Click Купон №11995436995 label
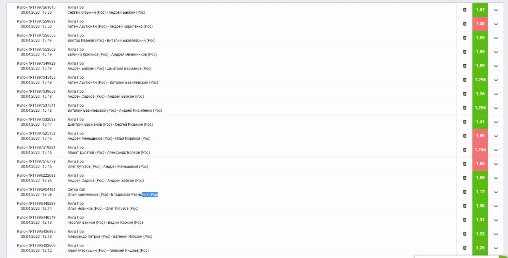 click(x=36, y=231)
